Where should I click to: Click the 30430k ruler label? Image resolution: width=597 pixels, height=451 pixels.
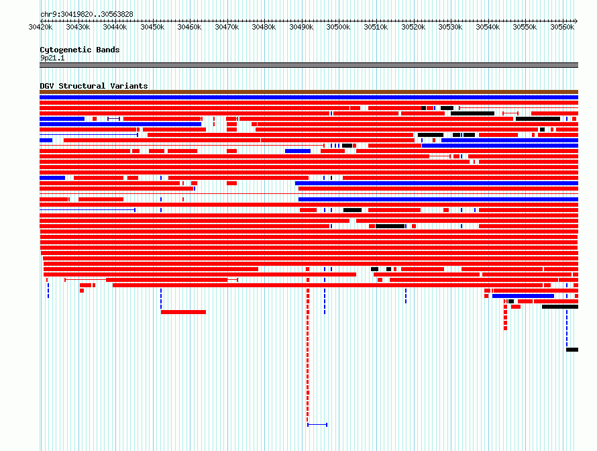(78, 27)
